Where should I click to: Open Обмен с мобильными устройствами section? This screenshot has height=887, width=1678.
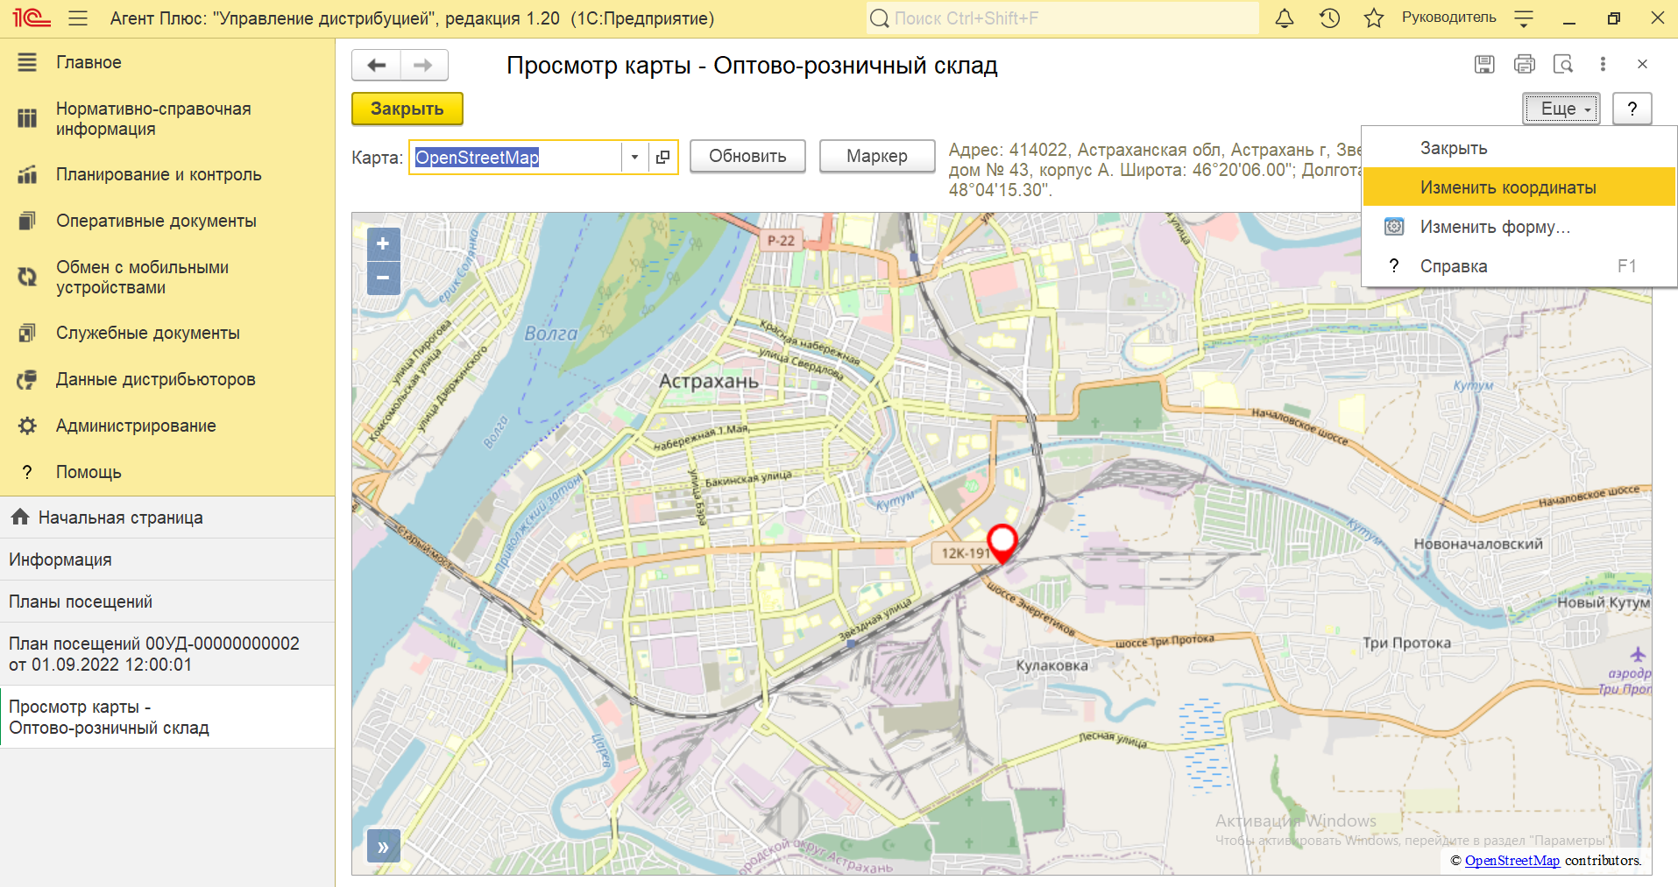coord(167,278)
